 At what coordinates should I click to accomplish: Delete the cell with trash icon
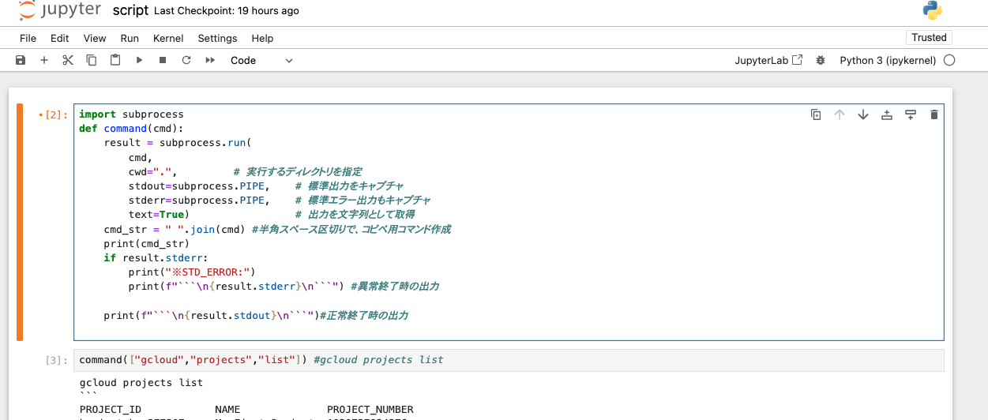(x=934, y=114)
